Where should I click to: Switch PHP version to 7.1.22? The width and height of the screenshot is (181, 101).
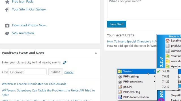[167, 82]
